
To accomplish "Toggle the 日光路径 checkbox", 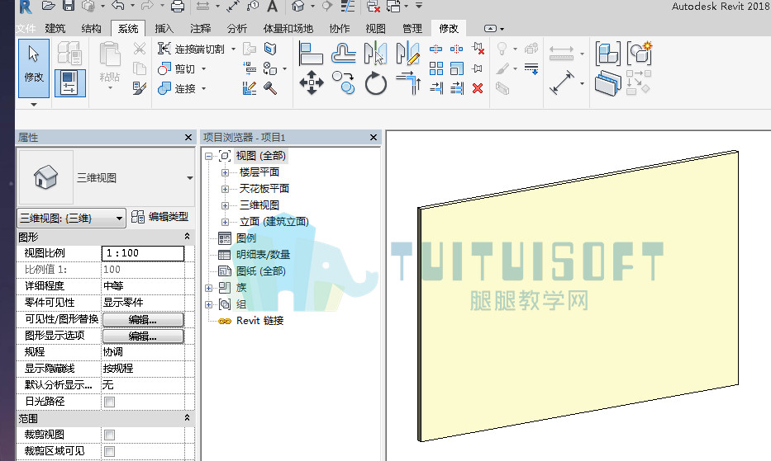I will pyautogui.click(x=110, y=402).
